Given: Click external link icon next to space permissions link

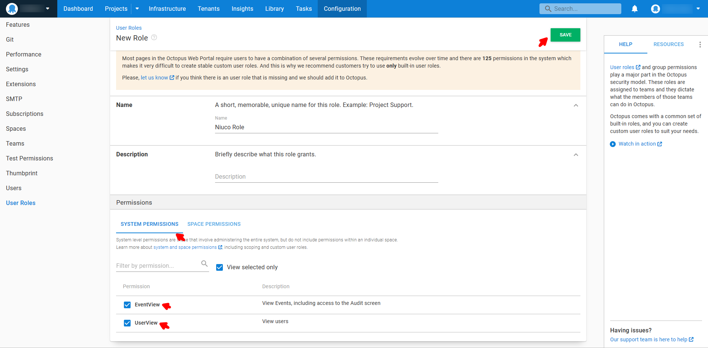Looking at the screenshot, I should pyautogui.click(x=220, y=247).
